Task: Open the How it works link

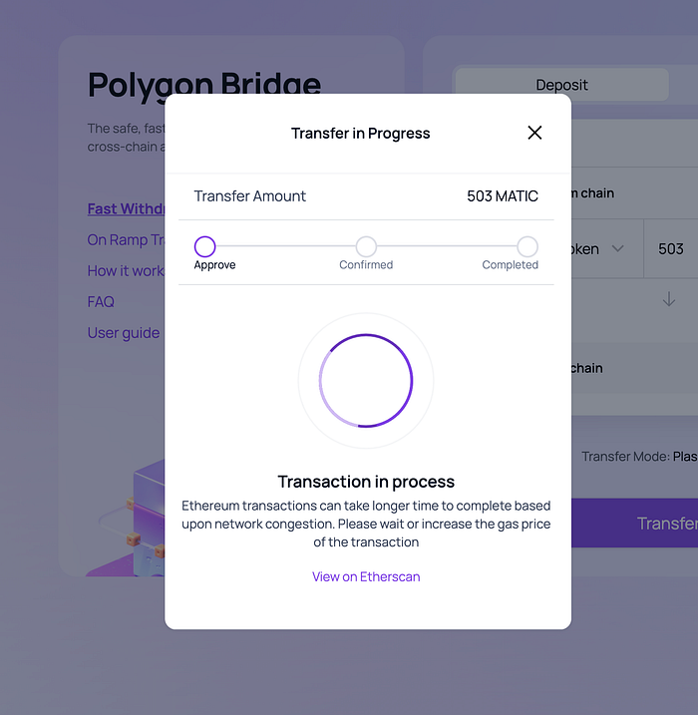Action: (126, 271)
